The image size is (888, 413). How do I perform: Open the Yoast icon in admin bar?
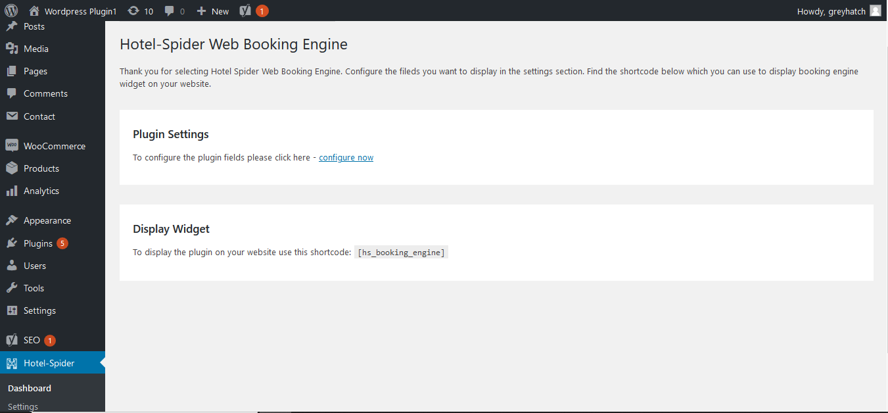[x=245, y=11]
